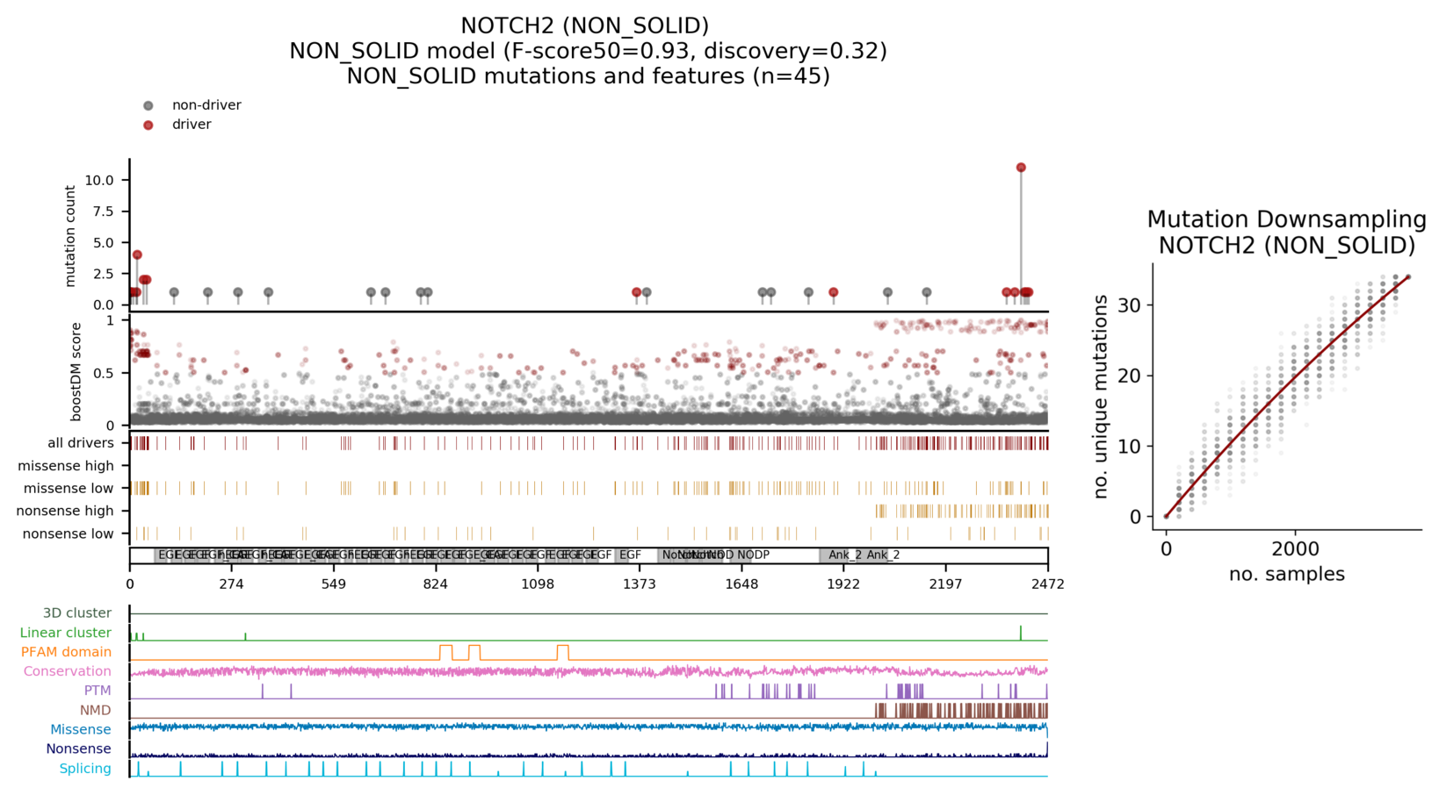Click the red driver legend marker
The image size is (1439, 795).
148,125
